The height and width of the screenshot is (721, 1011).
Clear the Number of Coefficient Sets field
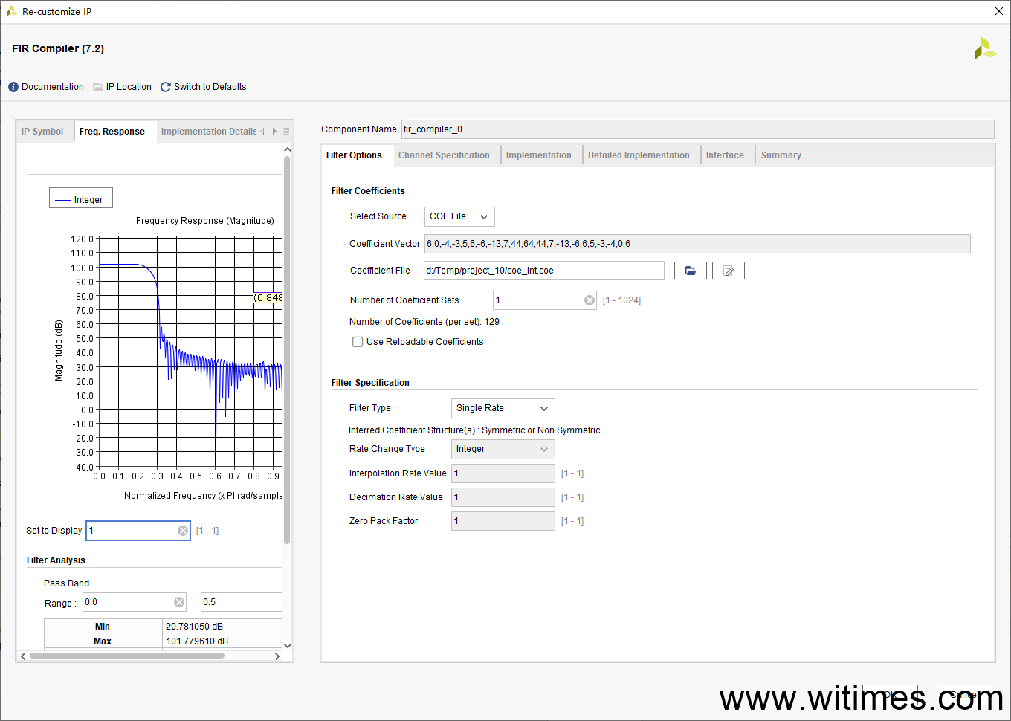[x=590, y=300]
